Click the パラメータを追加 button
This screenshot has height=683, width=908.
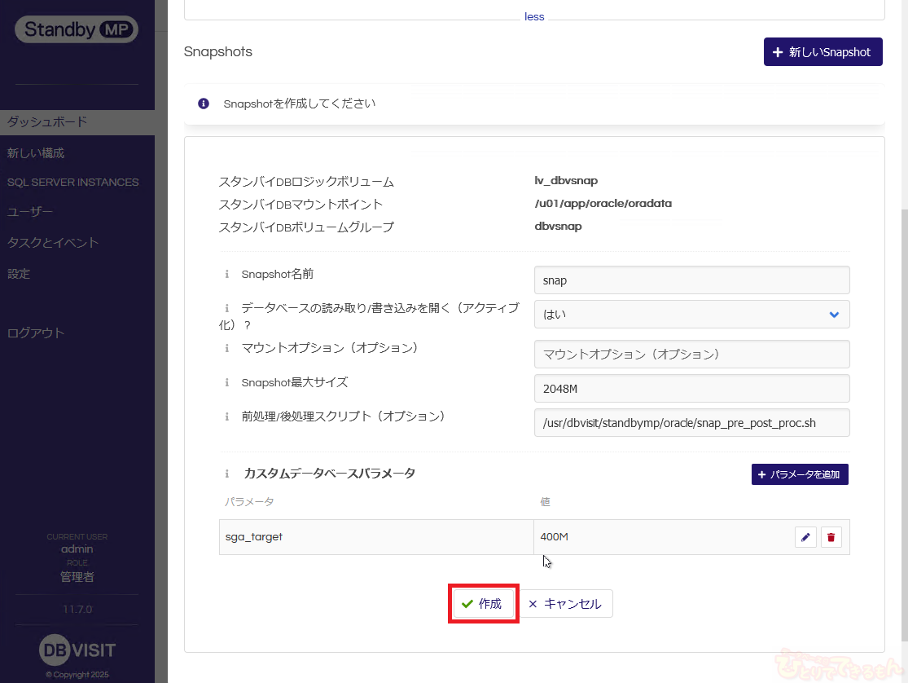[x=800, y=474]
